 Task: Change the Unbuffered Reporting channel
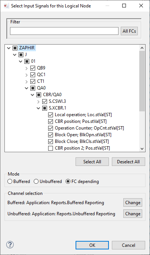click(133, 213)
